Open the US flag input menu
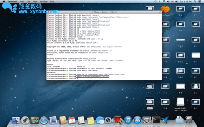Screen dimensions: 204x127 click(x=172, y=1)
